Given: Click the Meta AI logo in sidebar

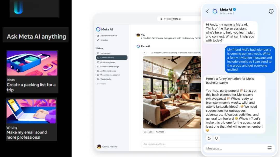Looking at the screenshot, I should 98,29.
